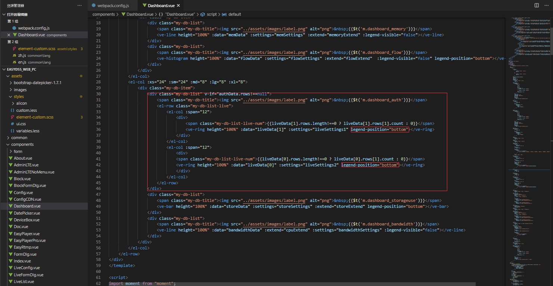Image resolution: width=553 pixels, height=286 pixels.
Task: Close the Dashboard.vue editor tab
Action: click(179, 6)
